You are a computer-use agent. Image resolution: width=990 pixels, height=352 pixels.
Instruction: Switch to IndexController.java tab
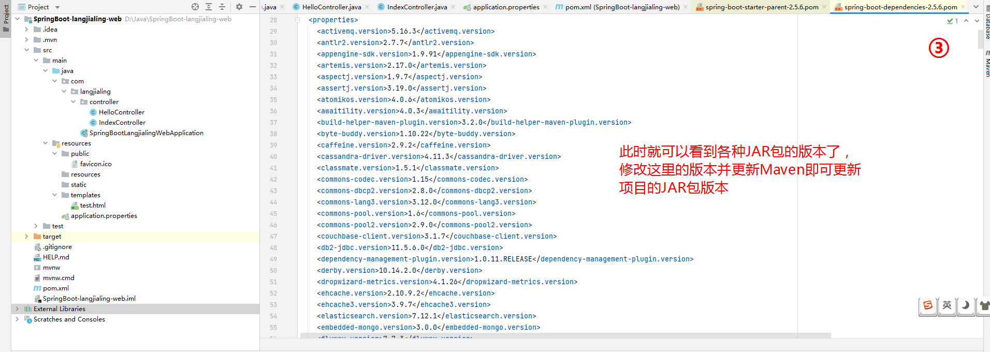(417, 7)
